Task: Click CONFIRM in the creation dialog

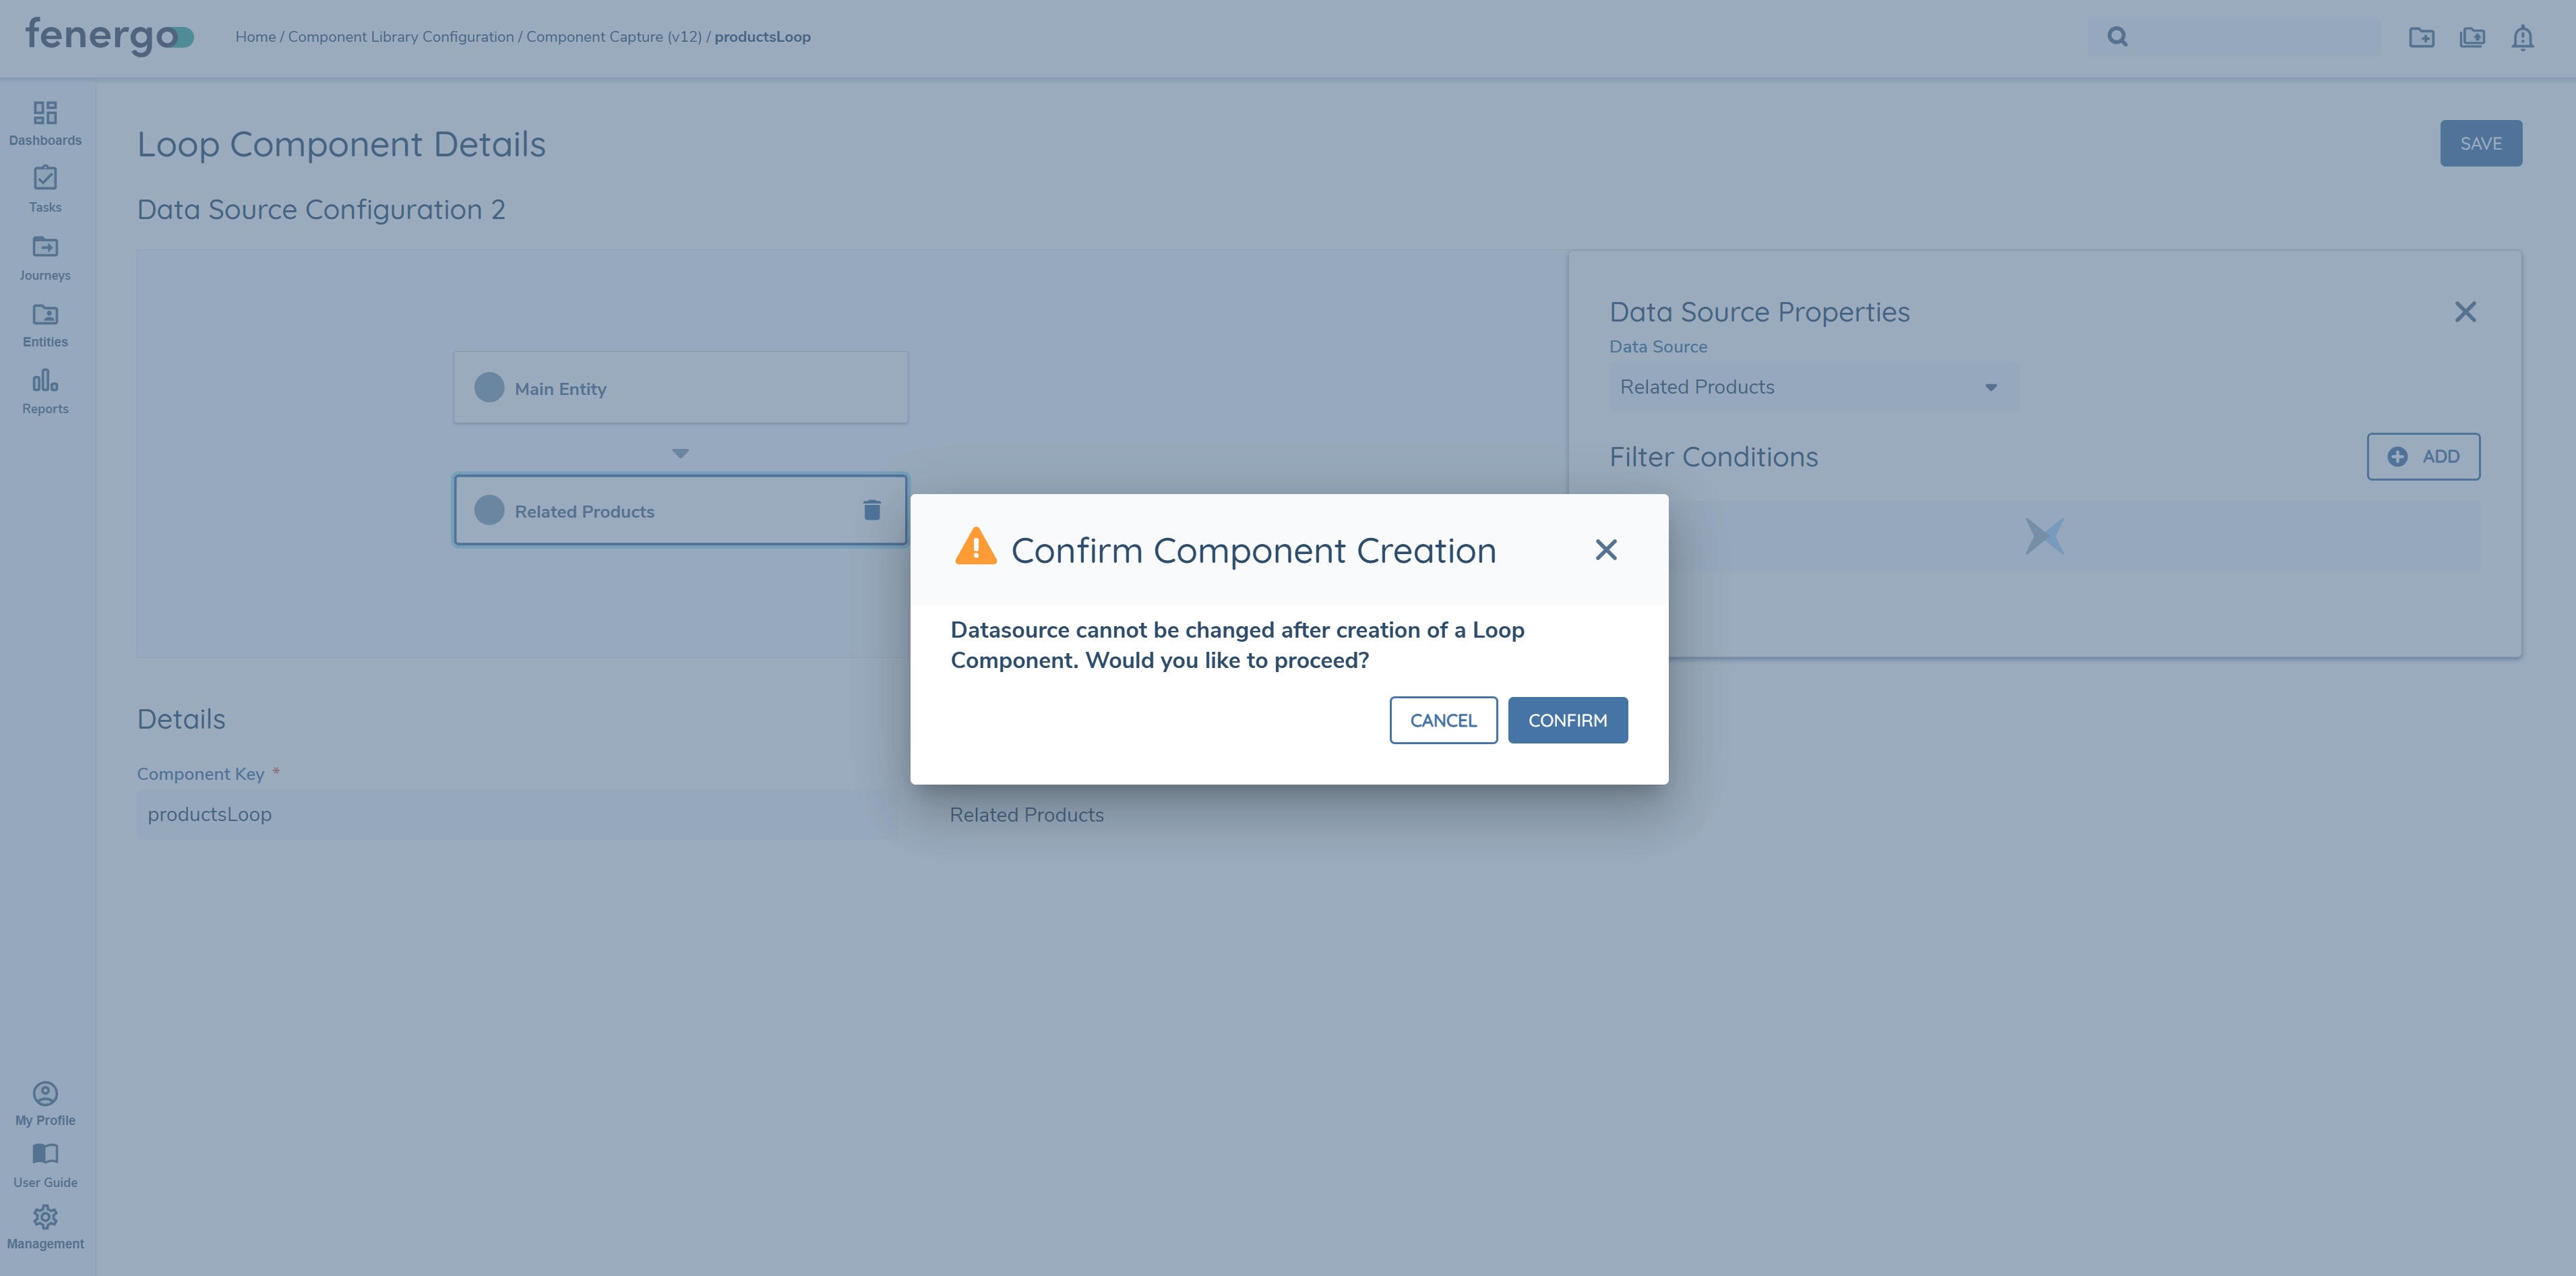Action: 1567,719
